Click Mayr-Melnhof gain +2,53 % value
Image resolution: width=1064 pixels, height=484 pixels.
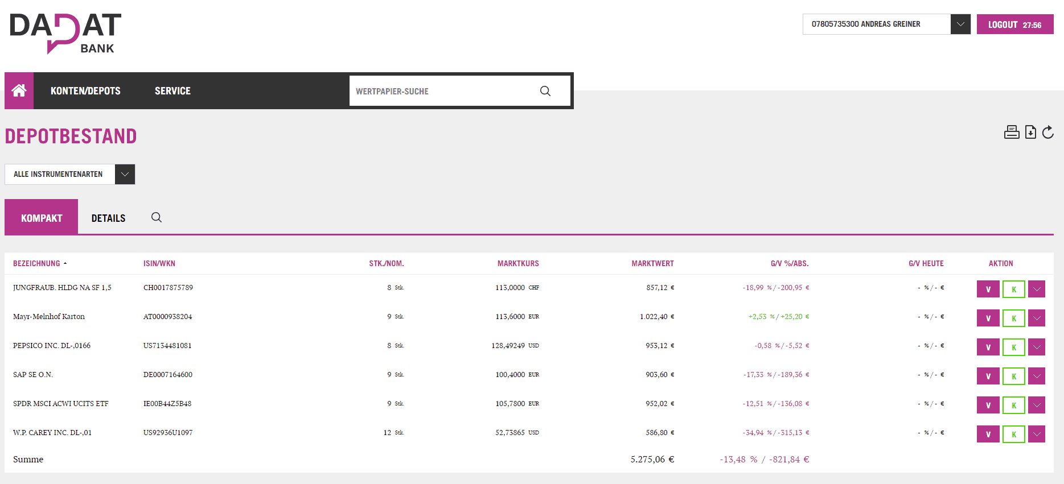click(x=762, y=317)
